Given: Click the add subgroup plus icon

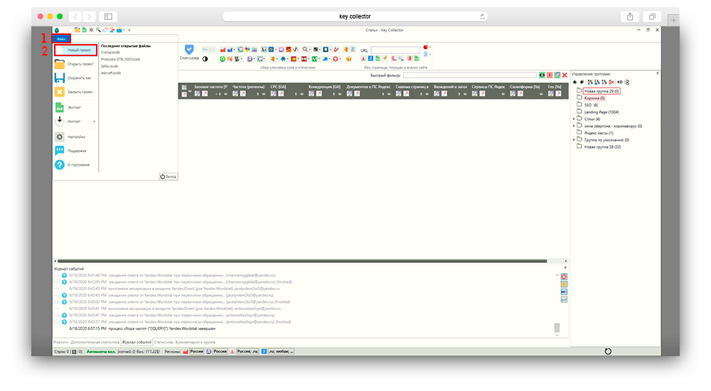Looking at the screenshot, I should point(582,82).
